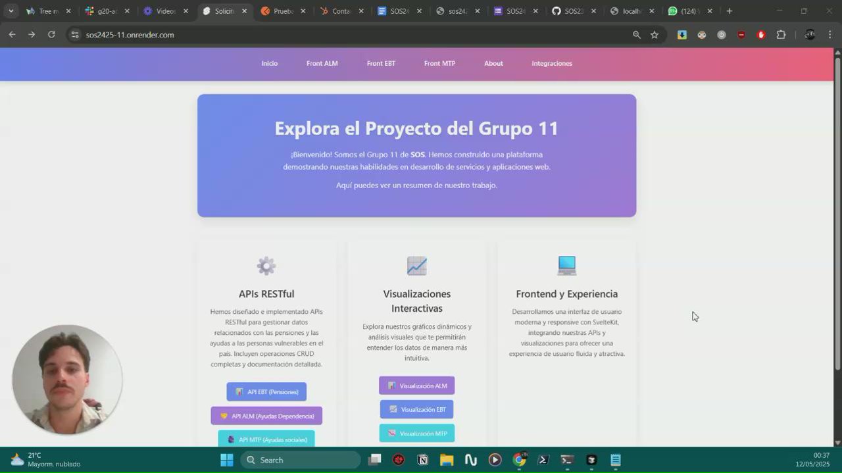Open a new browser tab

[x=729, y=11]
